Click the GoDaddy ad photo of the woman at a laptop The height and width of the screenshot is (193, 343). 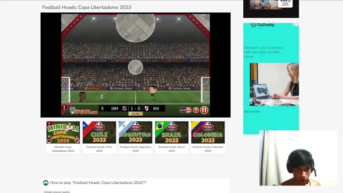(274, 84)
